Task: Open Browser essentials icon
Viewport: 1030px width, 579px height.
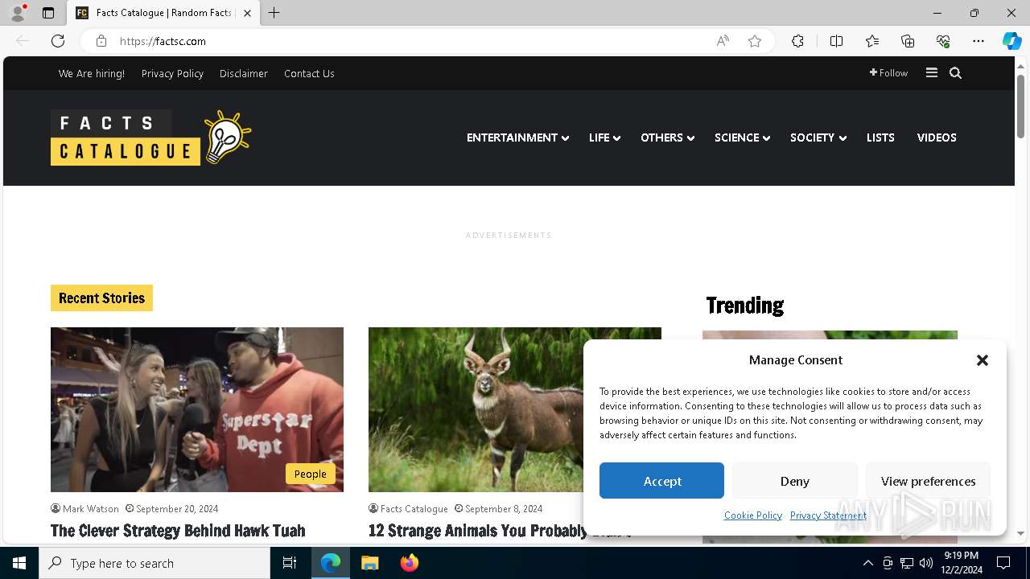Action: pyautogui.click(x=943, y=41)
